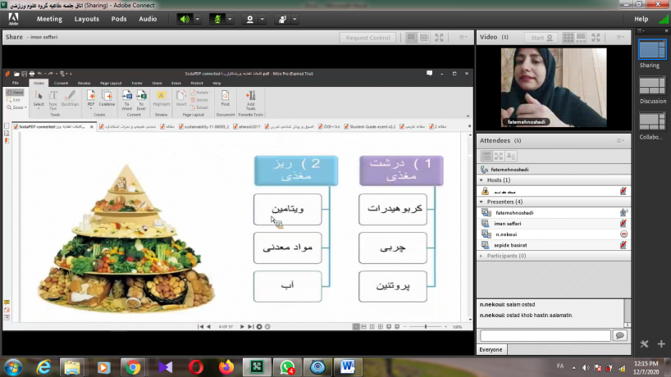The image size is (671, 377).
Task: Add a new layout with plus icon
Action: pos(661,343)
